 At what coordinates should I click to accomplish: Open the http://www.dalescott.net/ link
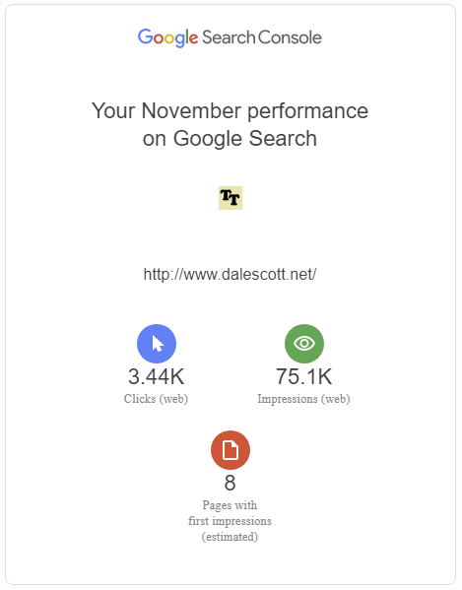coord(230,274)
